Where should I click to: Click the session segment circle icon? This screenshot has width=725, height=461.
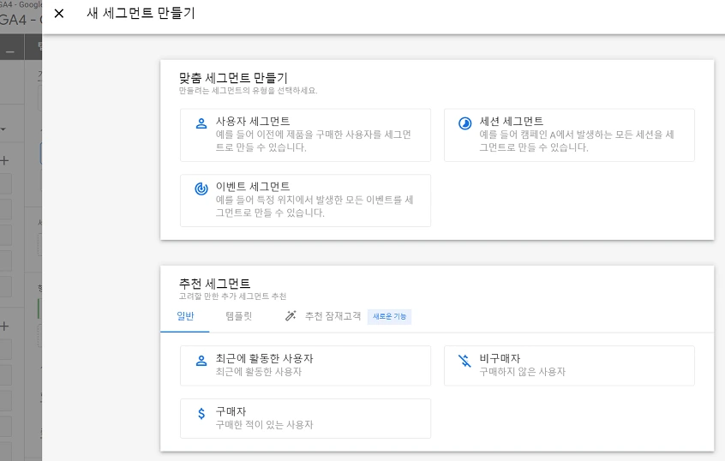pos(464,123)
